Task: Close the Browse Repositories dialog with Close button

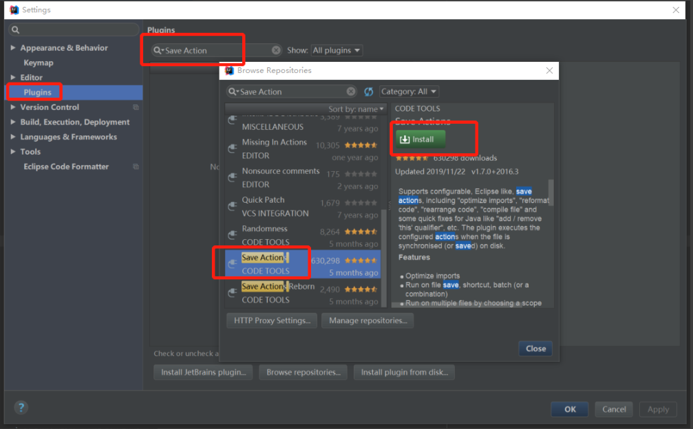Action: (535, 349)
